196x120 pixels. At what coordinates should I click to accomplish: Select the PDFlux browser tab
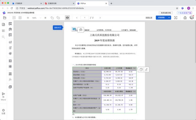point(92,3)
